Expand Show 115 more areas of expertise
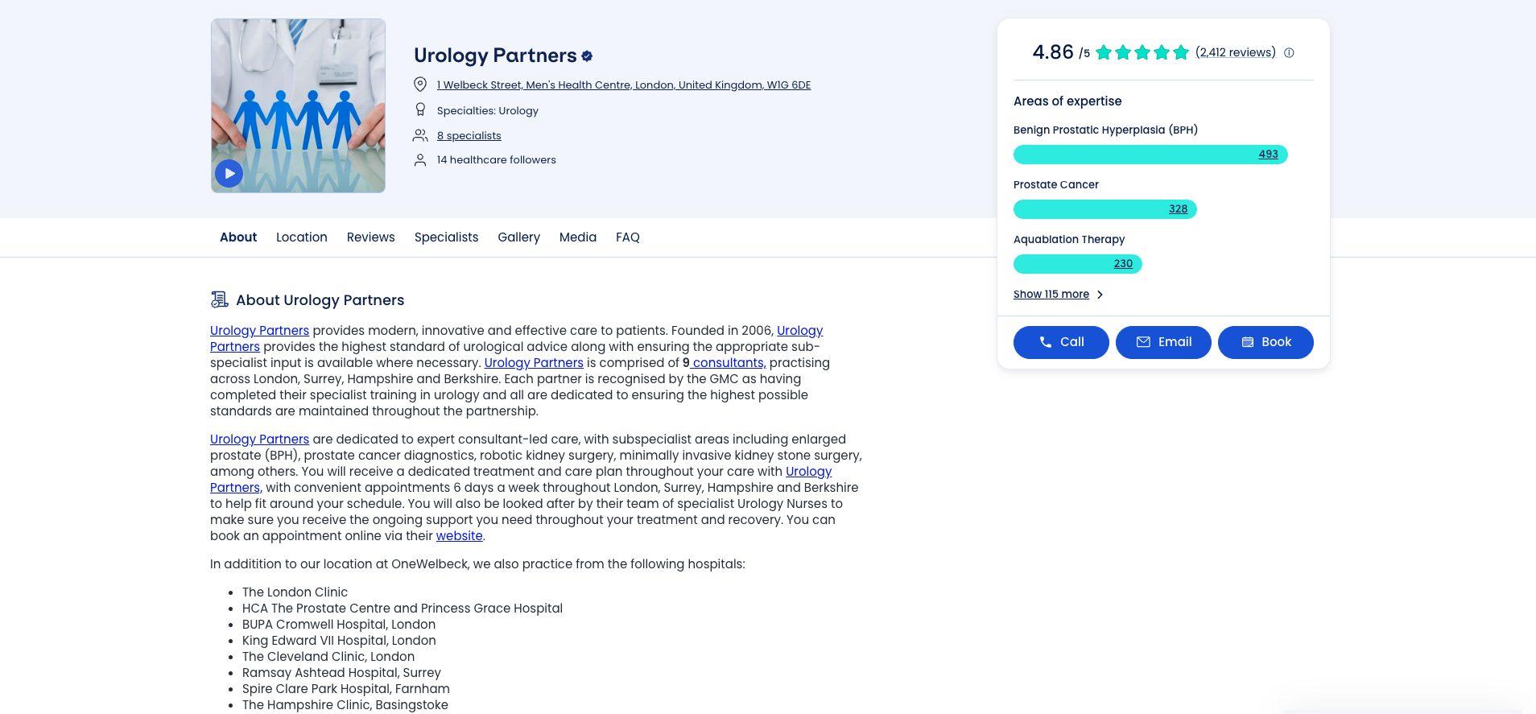 [x=1059, y=295]
